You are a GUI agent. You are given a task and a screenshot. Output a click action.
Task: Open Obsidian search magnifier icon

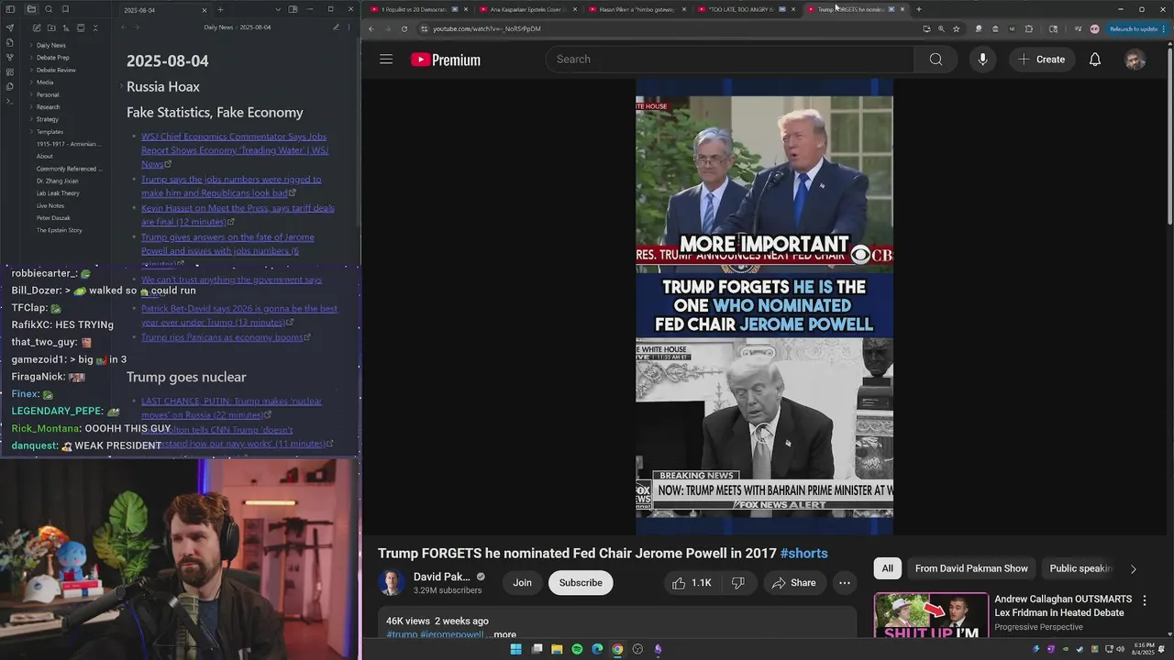(x=49, y=9)
